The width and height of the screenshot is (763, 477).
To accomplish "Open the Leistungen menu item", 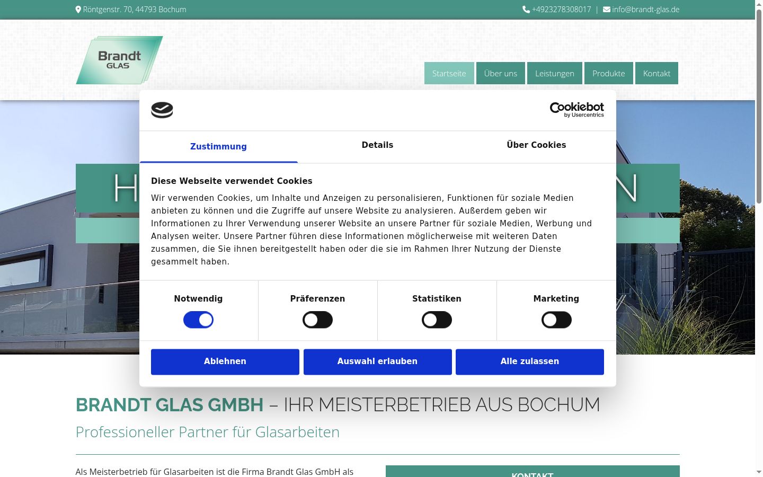I will pyautogui.click(x=555, y=73).
